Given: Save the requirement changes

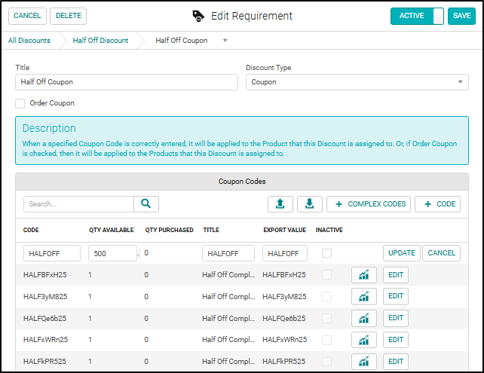Looking at the screenshot, I should coord(461,16).
